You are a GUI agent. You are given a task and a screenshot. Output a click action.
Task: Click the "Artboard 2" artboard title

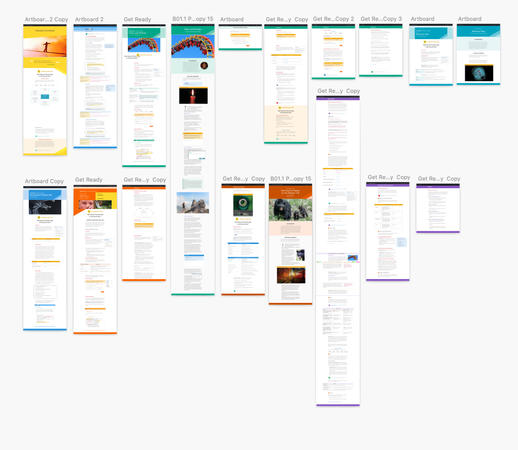pos(89,19)
